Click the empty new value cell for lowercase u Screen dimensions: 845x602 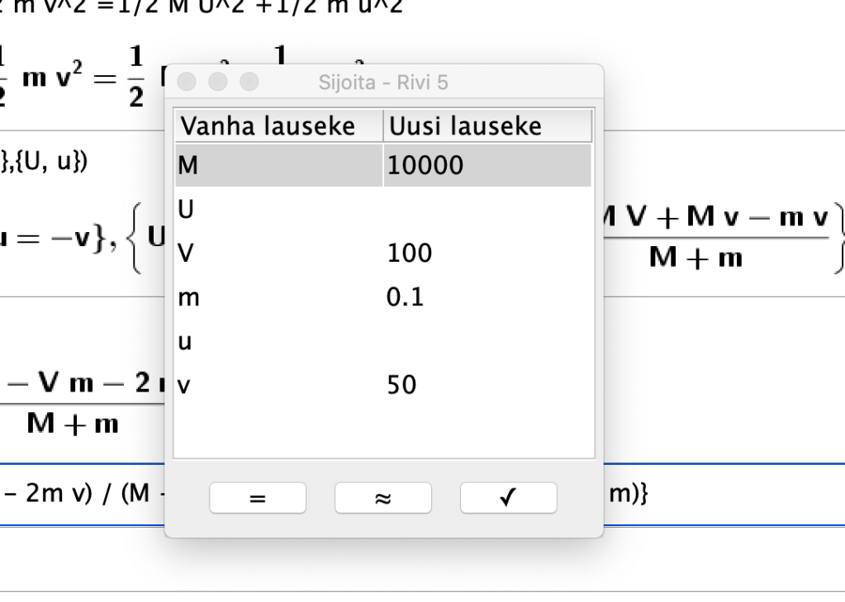487,340
